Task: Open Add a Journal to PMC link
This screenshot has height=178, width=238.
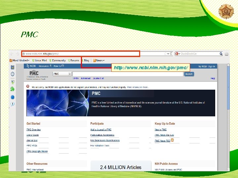Action: [101, 130]
